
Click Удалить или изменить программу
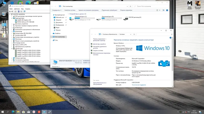click(x=88, y=10)
